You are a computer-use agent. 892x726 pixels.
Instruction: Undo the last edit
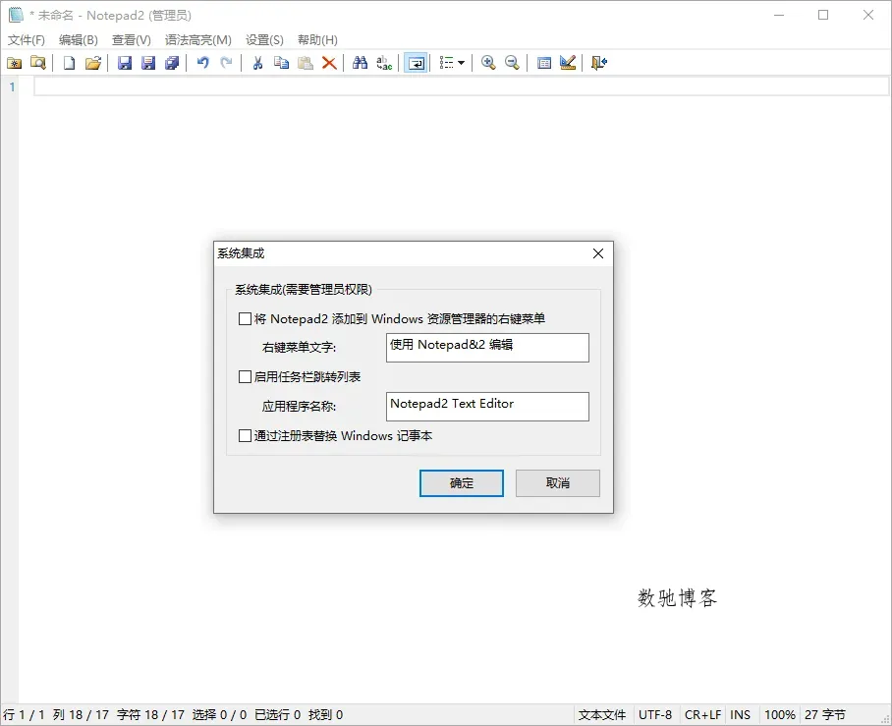203,63
